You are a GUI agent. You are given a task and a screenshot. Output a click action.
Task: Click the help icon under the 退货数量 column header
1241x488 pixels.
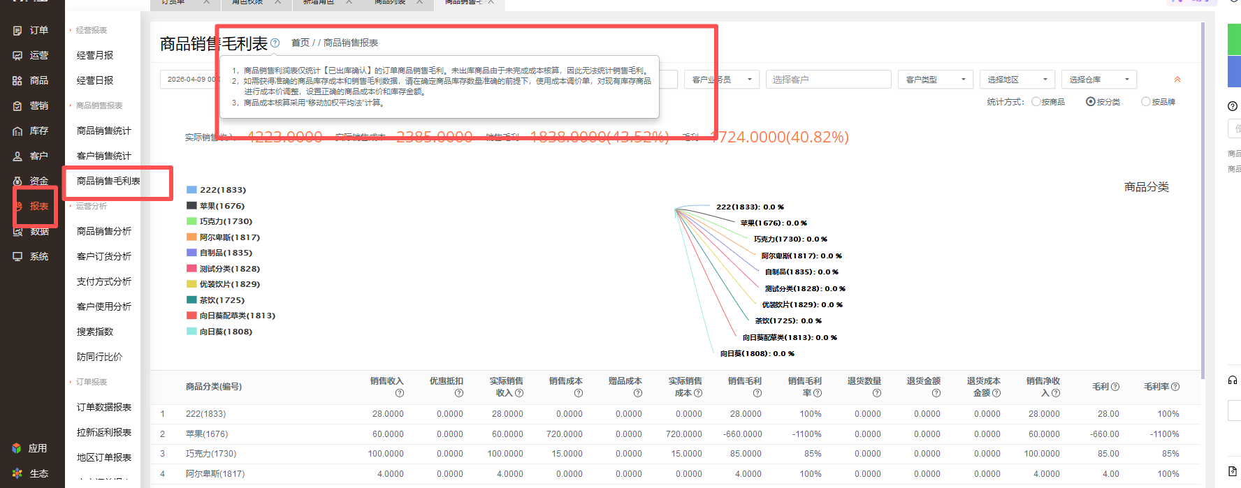[x=877, y=393]
